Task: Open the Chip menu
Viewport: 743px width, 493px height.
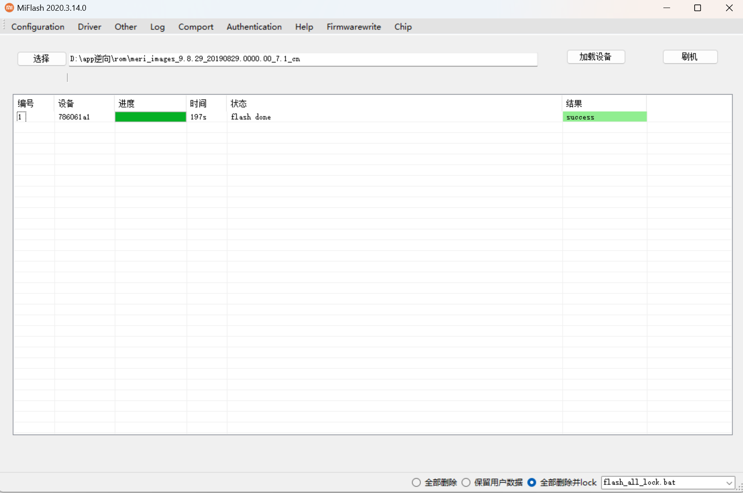Action: click(x=403, y=27)
